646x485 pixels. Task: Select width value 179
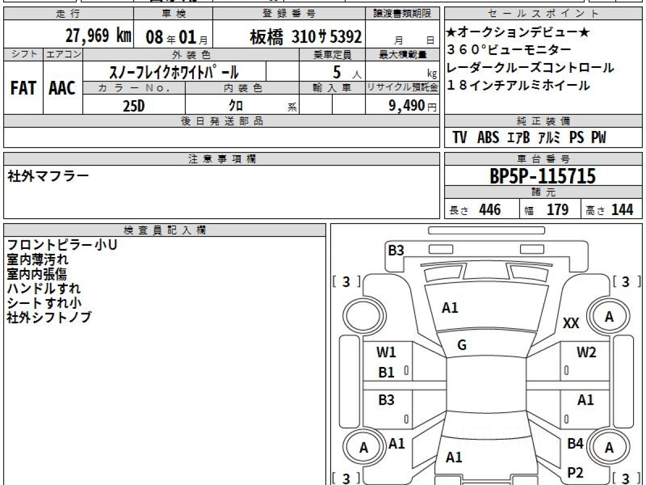557,210
